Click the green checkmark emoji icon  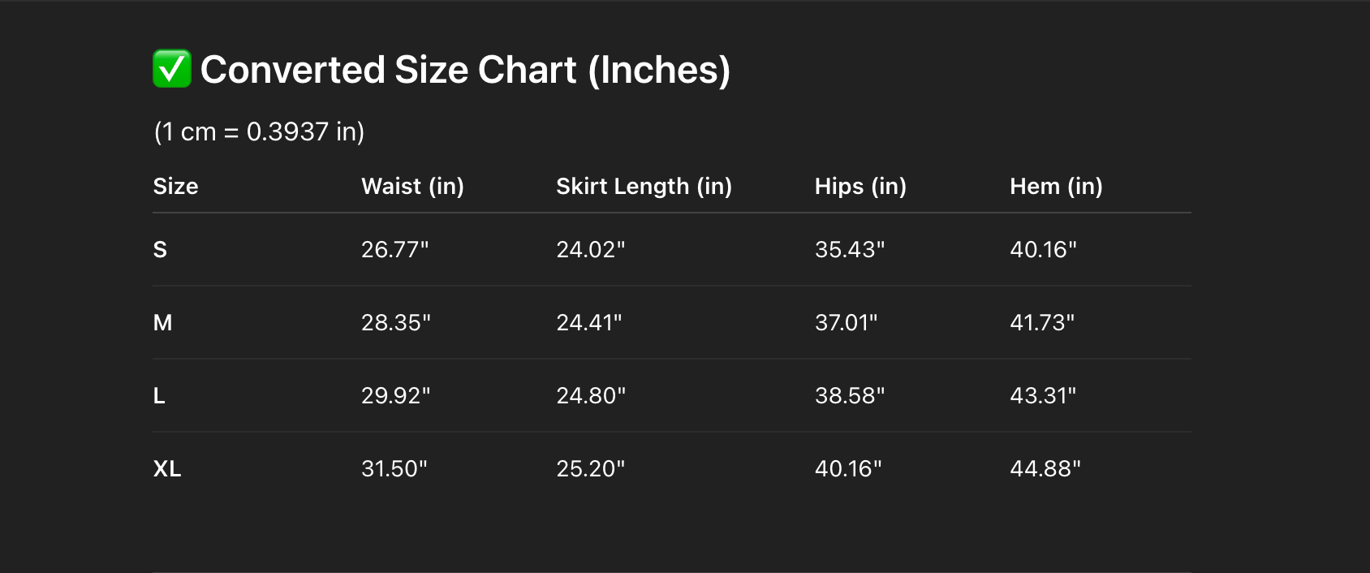point(172,69)
